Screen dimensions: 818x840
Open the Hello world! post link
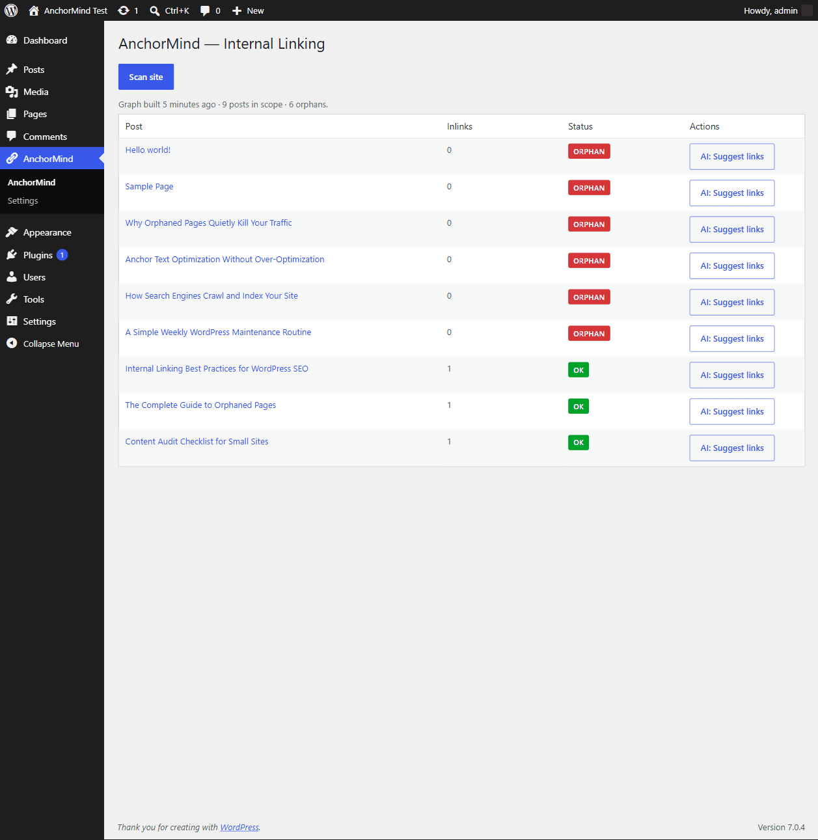(x=148, y=150)
